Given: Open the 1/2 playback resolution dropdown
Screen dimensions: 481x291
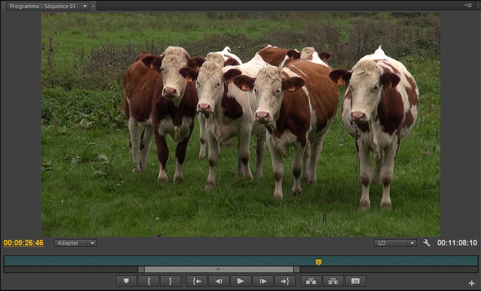Looking at the screenshot, I should point(395,243).
